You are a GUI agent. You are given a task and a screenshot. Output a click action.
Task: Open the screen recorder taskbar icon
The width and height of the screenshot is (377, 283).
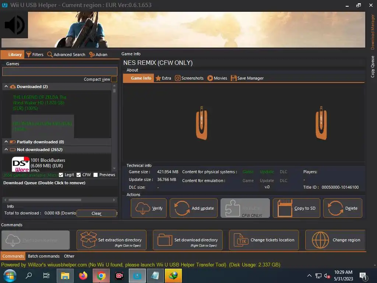pyautogui.click(x=119, y=276)
